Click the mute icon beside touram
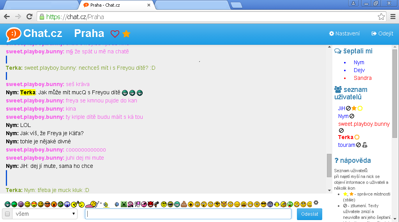The height and width of the screenshot is (222, 399). click(x=358, y=145)
